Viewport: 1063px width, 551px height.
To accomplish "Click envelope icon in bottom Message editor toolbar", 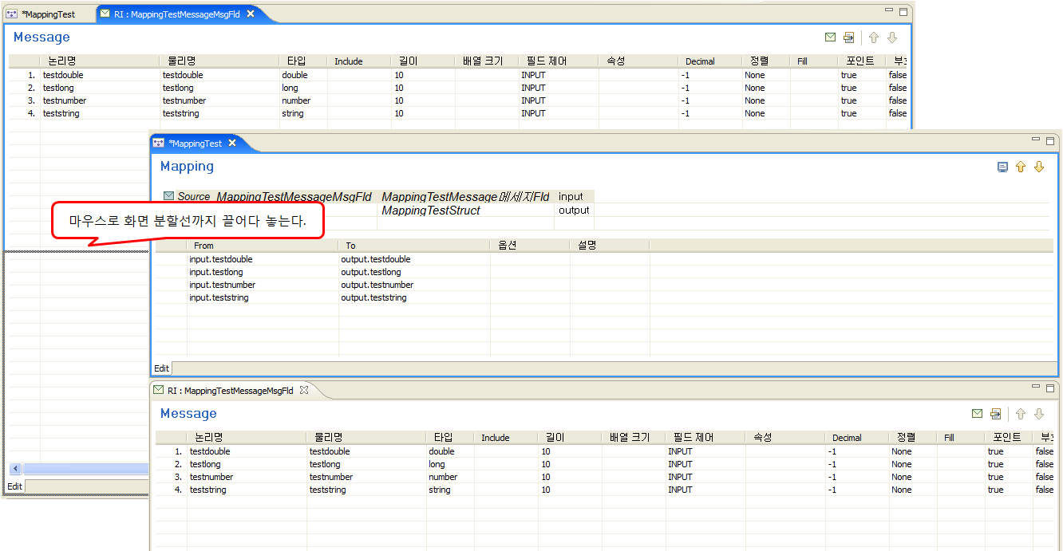I will coord(977,414).
